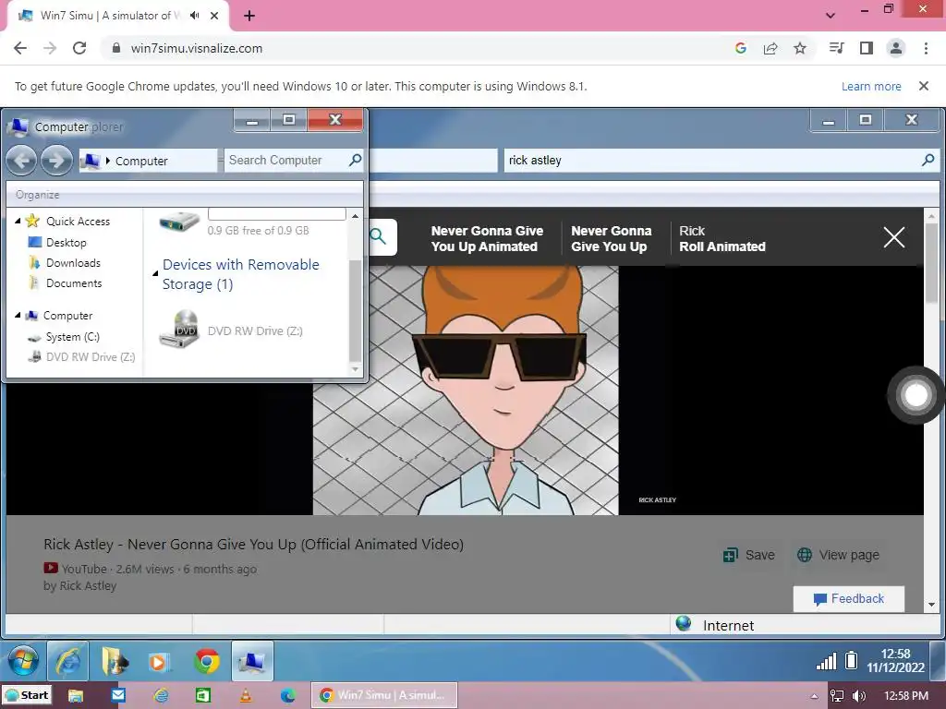Click the circular Cortana-style round button

[x=916, y=395]
